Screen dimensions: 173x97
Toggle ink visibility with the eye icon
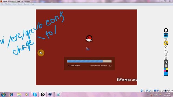tap(166, 36)
